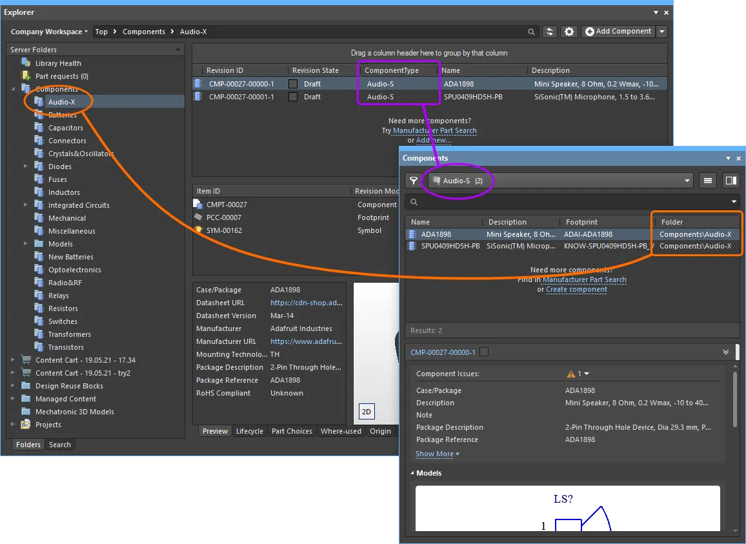Open Components panel hamburger menu icon
This screenshot has height=544, width=746.
click(x=707, y=181)
